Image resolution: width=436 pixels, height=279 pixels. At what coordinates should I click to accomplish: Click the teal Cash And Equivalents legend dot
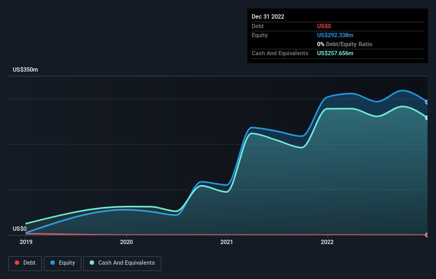92,263
